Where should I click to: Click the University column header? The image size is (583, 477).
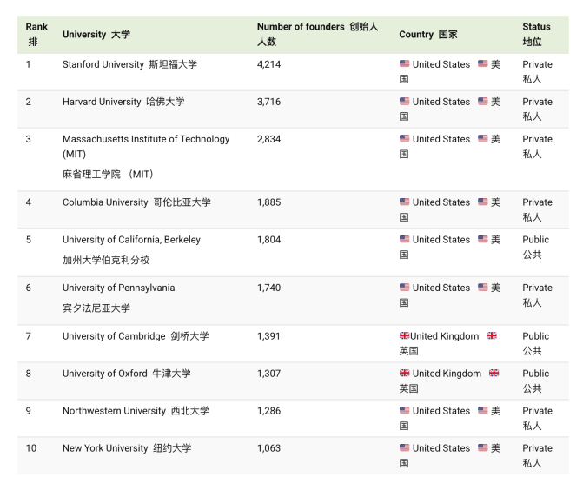pos(96,35)
